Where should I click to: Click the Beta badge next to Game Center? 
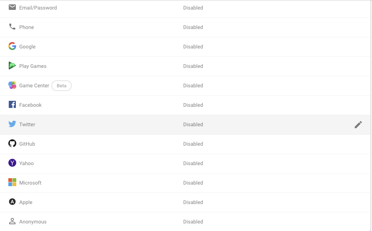pyautogui.click(x=62, y=85)
